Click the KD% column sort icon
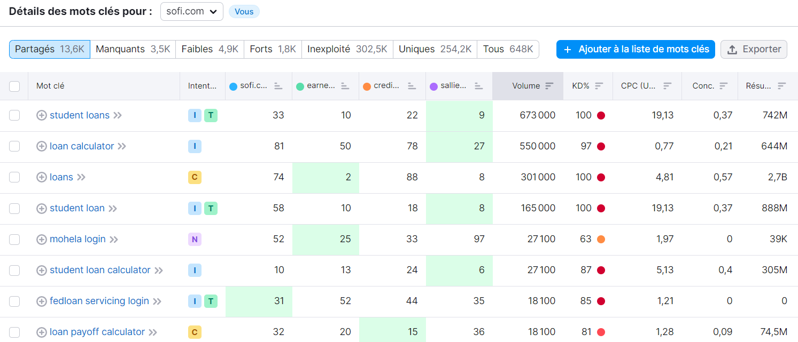The image size is (798, 342). tap(599, 86)
